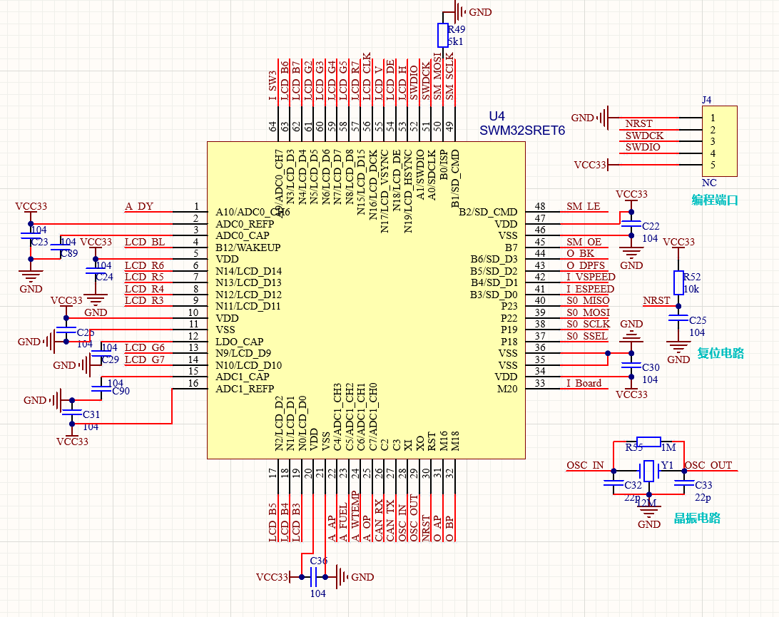
Task: Click the SM_LE net label on pin 48
Action: click(x=584, y=207)
